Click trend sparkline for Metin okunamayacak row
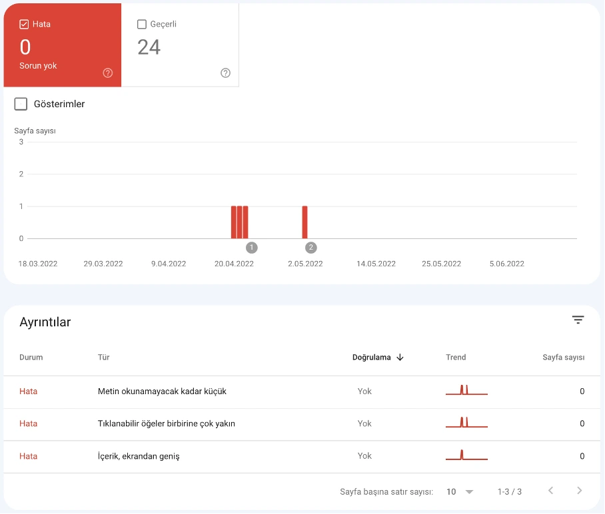 pyautogui.click(x=466, y=390)
